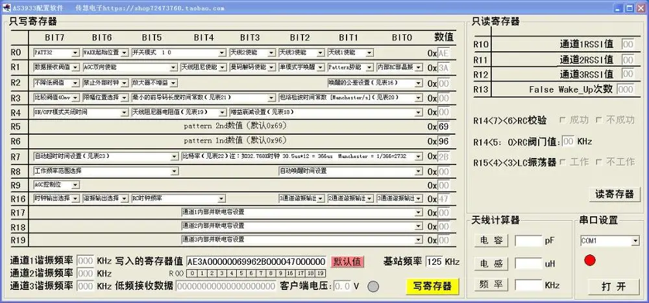Click the yellow 写寄存器 button
649x303 pixels.
coord(432,286)
